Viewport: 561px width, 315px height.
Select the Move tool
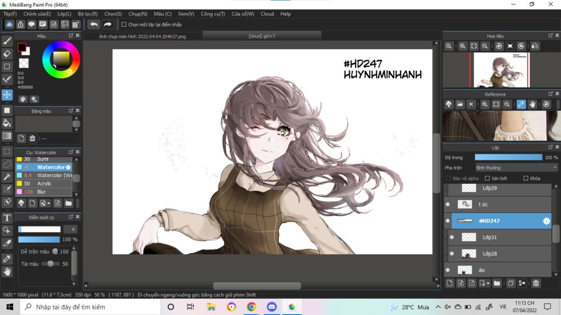point(7,95)
